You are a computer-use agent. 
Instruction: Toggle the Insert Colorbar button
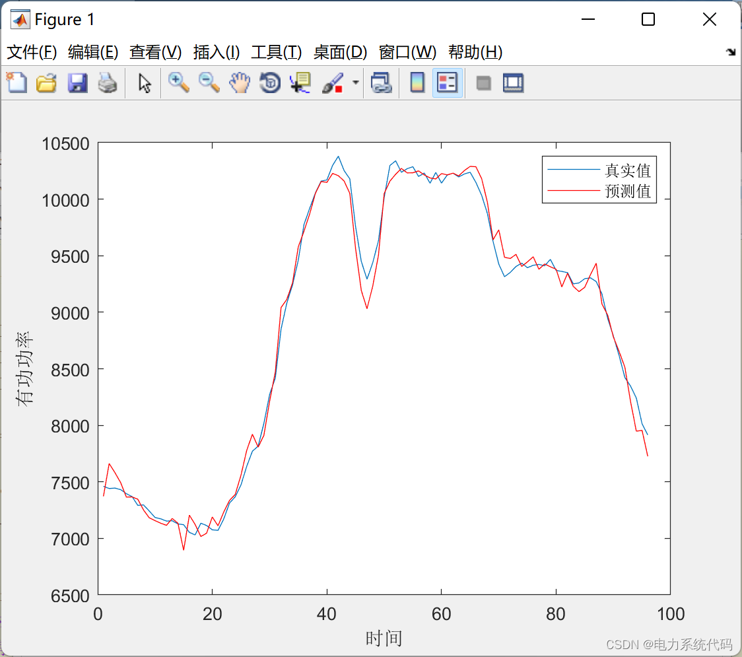point(417,83)
